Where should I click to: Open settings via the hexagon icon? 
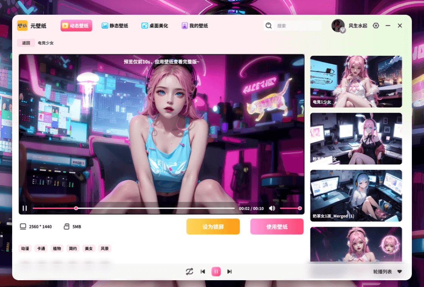[x=376, y=26]
